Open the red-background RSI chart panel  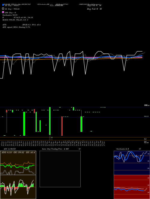[x=132, y=187]
